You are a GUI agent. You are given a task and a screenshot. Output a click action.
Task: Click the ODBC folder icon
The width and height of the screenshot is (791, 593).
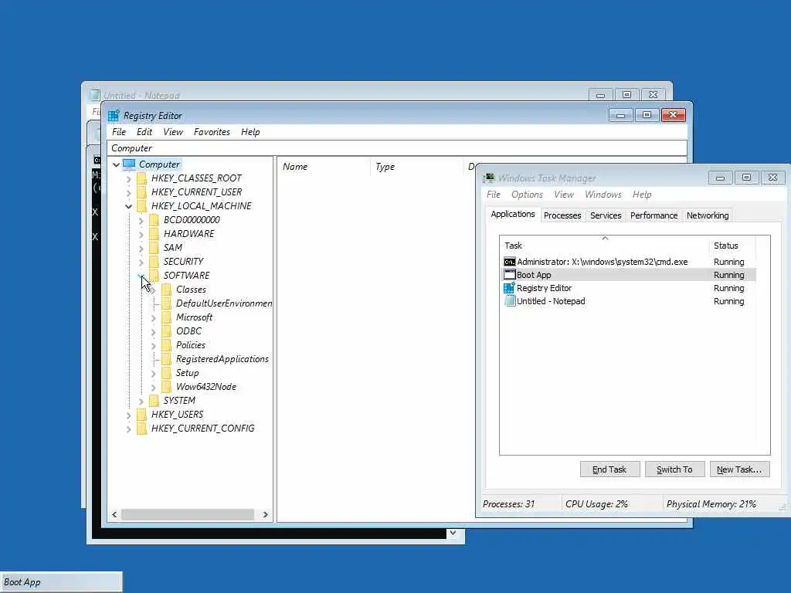[x=167, y=331]
